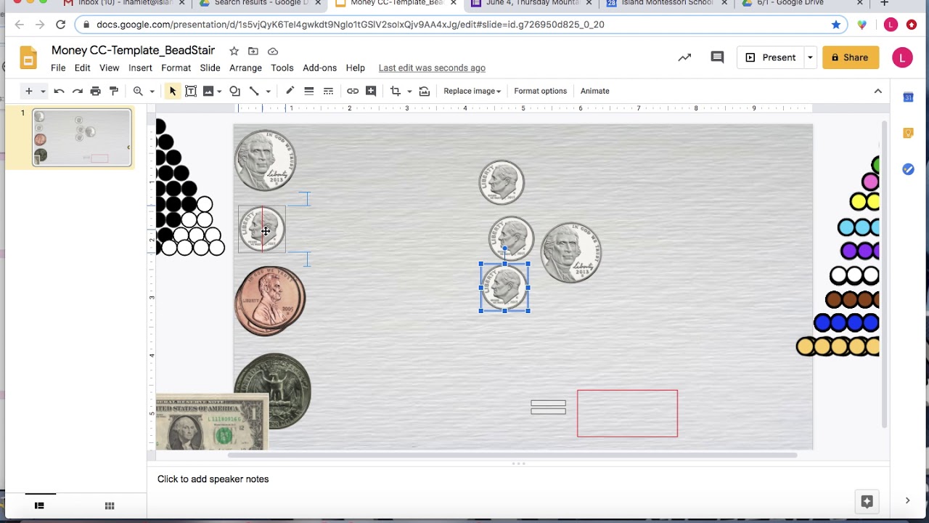Choose the Shape tool
Image resolution: width=929 pixels, height=523 pixels.
point(234,91)
